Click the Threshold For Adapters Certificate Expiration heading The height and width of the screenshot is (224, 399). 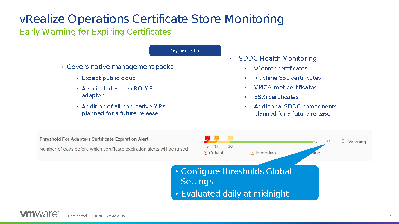tap(94, 139)
